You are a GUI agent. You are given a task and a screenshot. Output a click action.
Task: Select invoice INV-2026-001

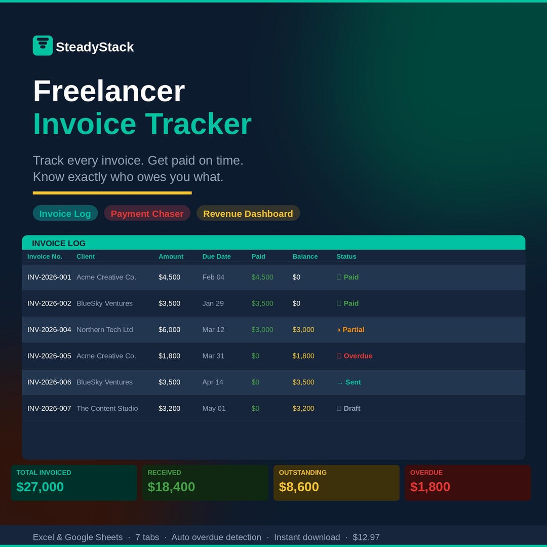pos(49,277)
